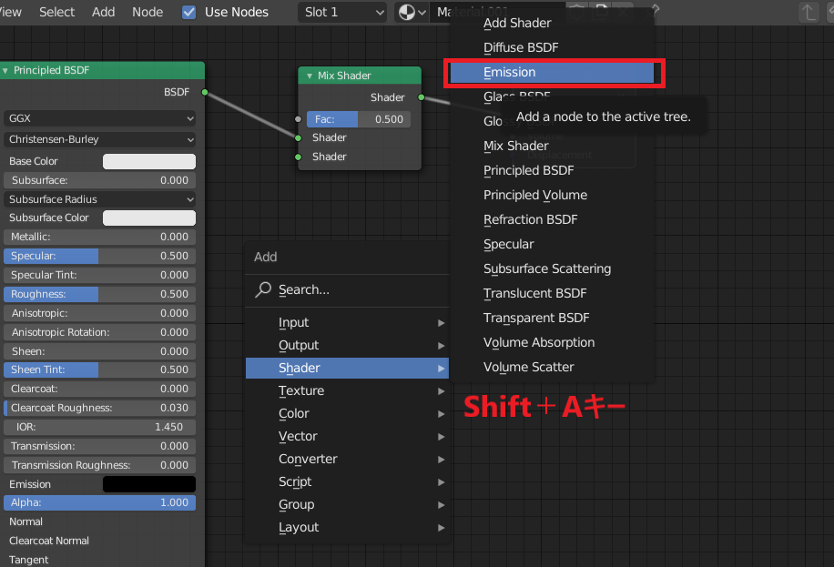Click the Transmission value field
This screenshot has width=834, height=567.
click(x=100, y=446)
